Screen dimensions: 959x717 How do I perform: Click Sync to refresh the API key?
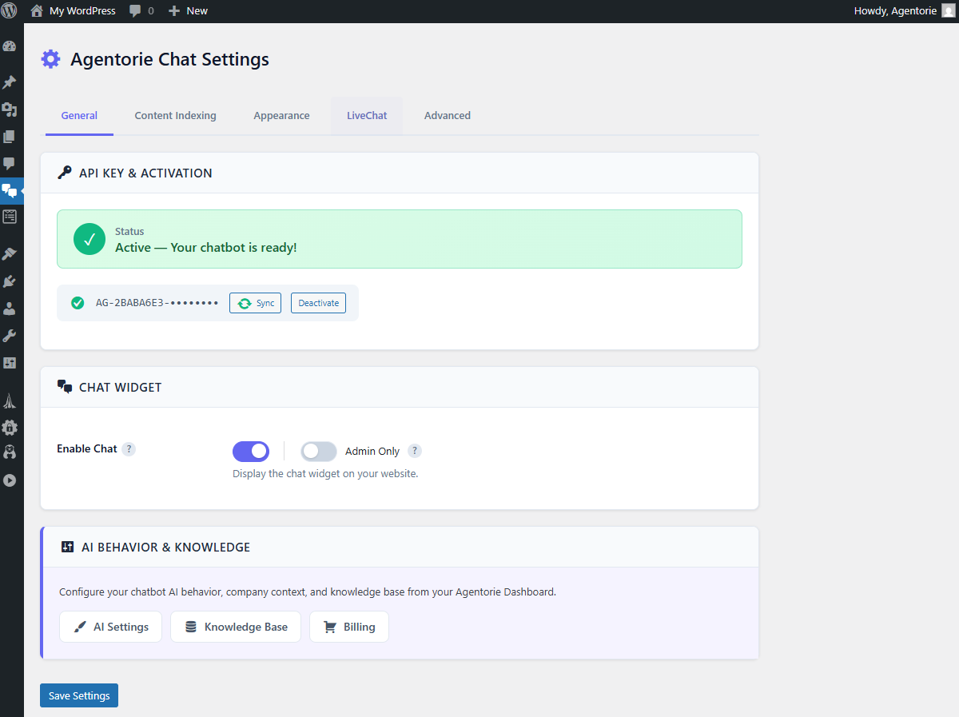(x=255, y=303)
